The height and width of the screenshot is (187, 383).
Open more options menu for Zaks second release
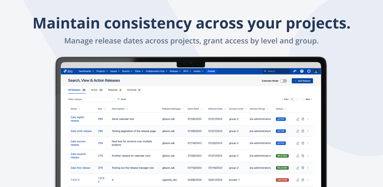[x=308, y=143]
